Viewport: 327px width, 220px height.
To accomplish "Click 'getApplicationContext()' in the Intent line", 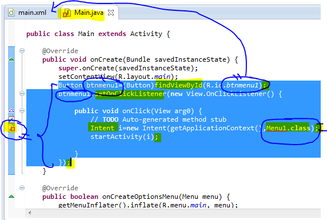I will pyautogui.click(x=216, y=128).
